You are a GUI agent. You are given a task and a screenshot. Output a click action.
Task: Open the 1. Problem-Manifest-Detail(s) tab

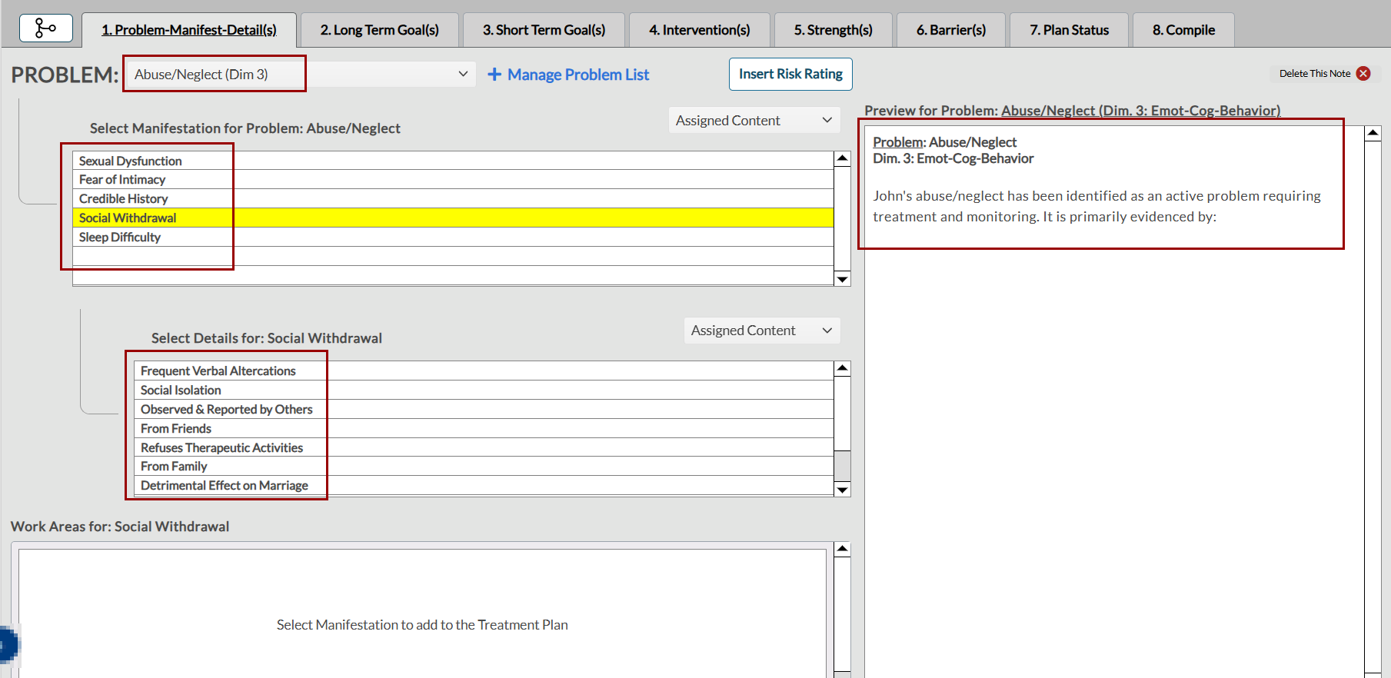(x=189, y=30)
